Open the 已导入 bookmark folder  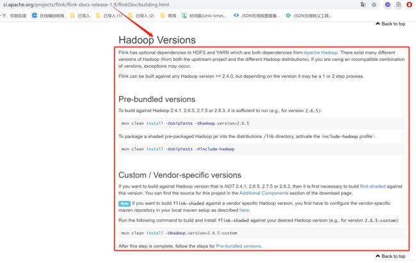[80, 15]
